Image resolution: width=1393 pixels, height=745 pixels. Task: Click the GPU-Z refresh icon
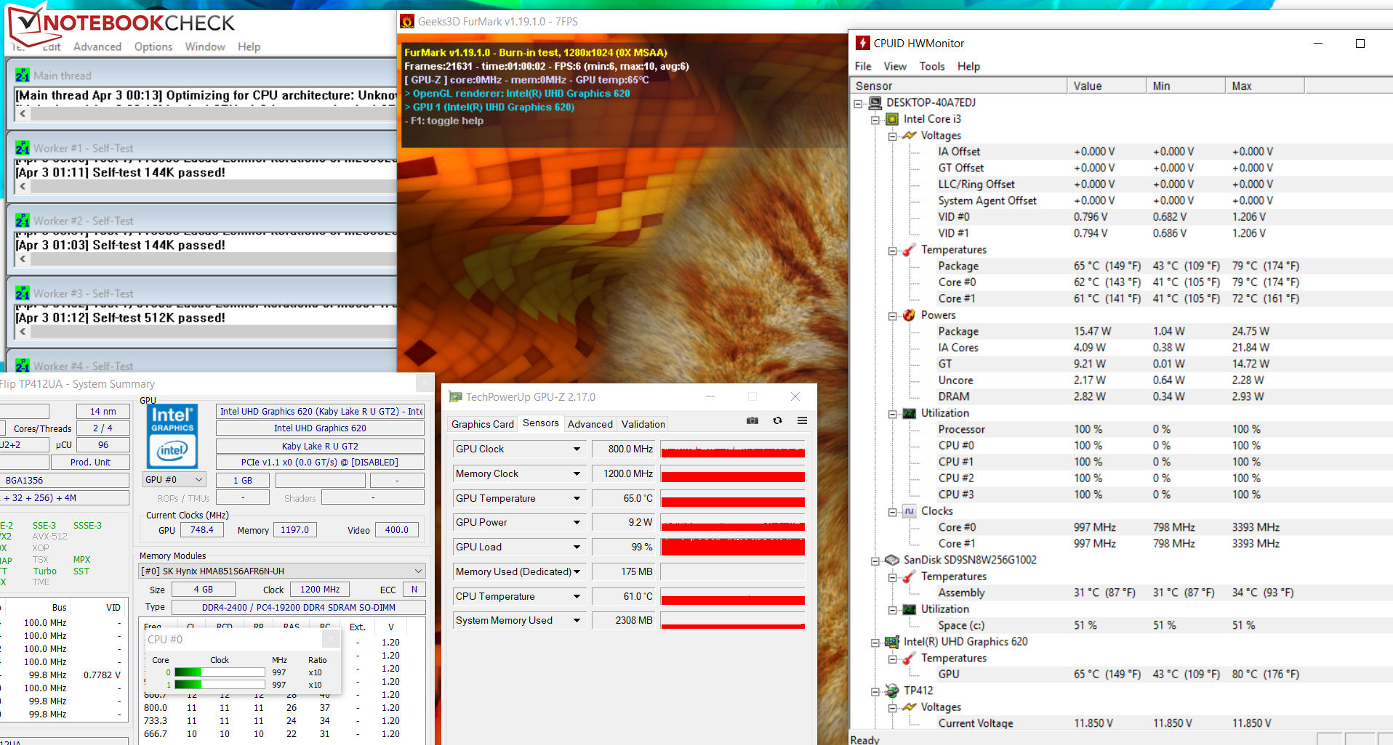tap(777, 420)
